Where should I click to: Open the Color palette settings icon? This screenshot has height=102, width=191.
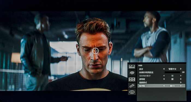132,73
